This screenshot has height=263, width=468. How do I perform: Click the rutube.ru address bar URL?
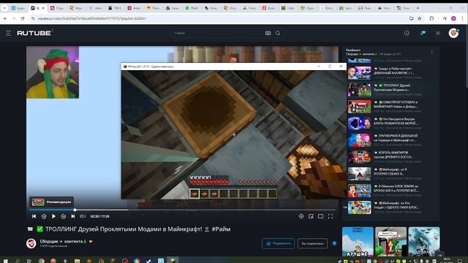coord(92,18)
